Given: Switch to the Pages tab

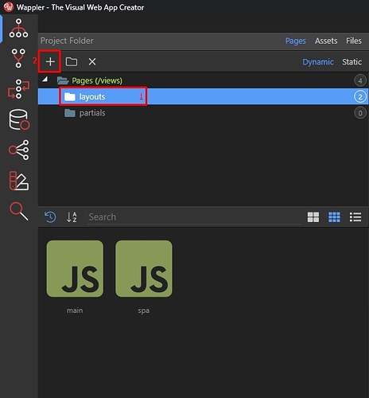Looking at the screenshot, I should [x=296, y=41].
